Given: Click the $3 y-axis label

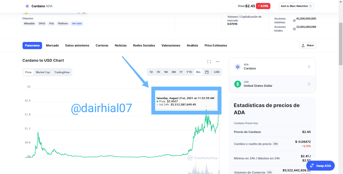Looking at the screenshot, I should (x=29, y=87).
